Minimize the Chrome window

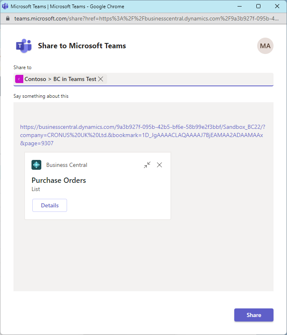240,7
